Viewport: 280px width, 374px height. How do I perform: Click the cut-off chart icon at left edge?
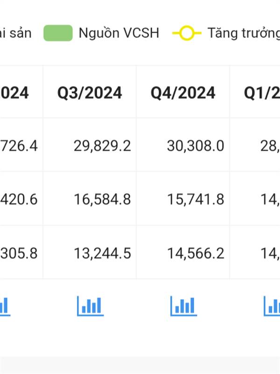coord(5,306)
